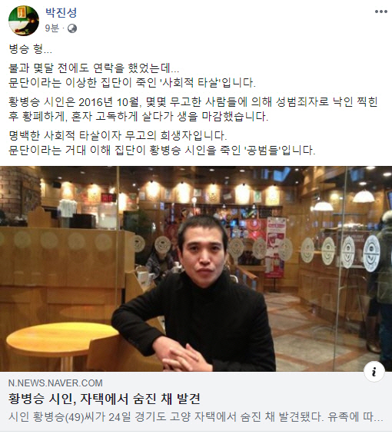
Task: Click the line 불과 몇달 전에도 연락을 했었는데
Action: (94, 68)
